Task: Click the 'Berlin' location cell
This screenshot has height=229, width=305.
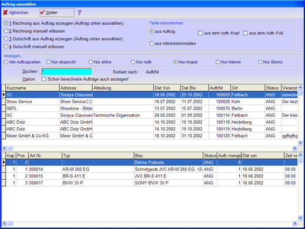Action: 248,108
